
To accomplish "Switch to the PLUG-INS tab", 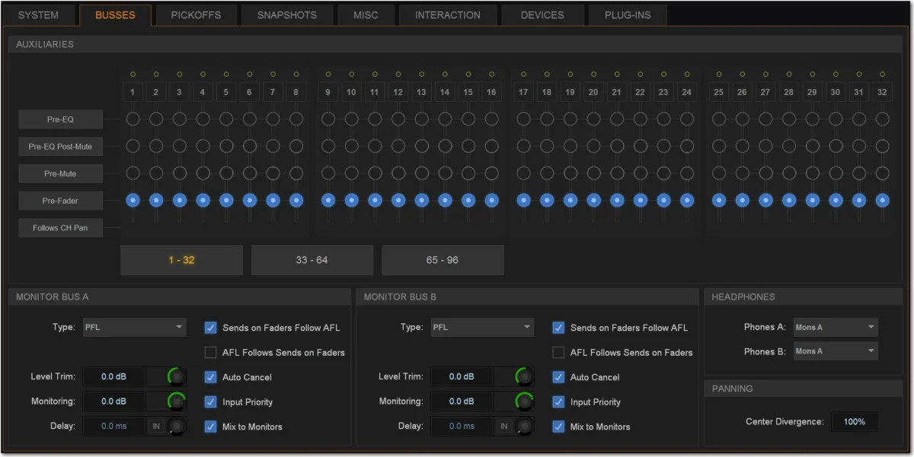I will tap(627, 15).
